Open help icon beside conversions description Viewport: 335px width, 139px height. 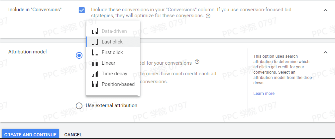(x=208, y=16)
